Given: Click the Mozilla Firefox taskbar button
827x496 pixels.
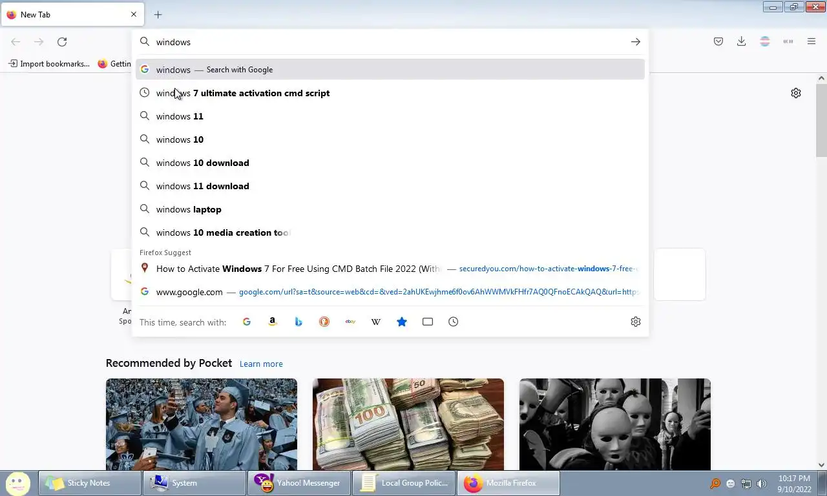Looking at the screenshot, I should (508, 483).
